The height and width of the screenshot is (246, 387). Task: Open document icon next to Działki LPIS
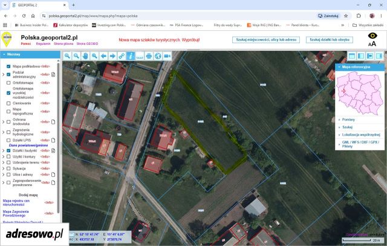[x=53, y=140]
